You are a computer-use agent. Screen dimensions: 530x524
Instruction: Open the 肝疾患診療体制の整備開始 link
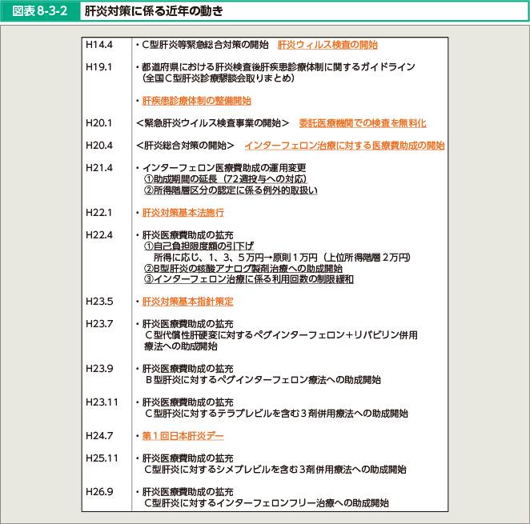pos(196,101)
